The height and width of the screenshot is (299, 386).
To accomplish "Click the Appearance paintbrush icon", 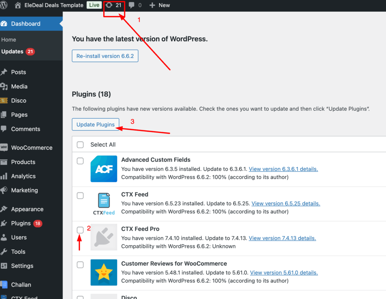I will point(4,209).
